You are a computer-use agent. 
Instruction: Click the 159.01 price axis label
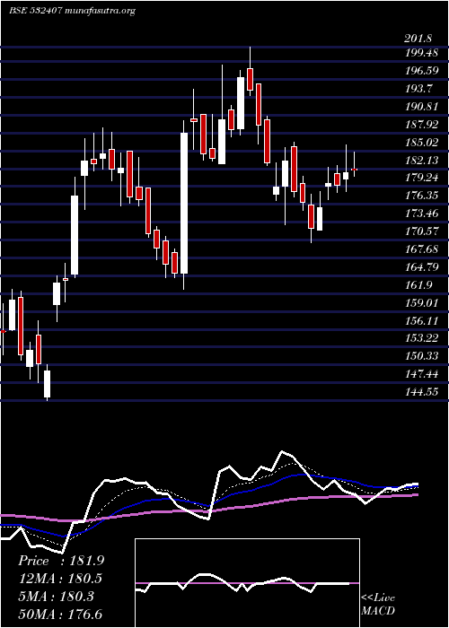420,303
